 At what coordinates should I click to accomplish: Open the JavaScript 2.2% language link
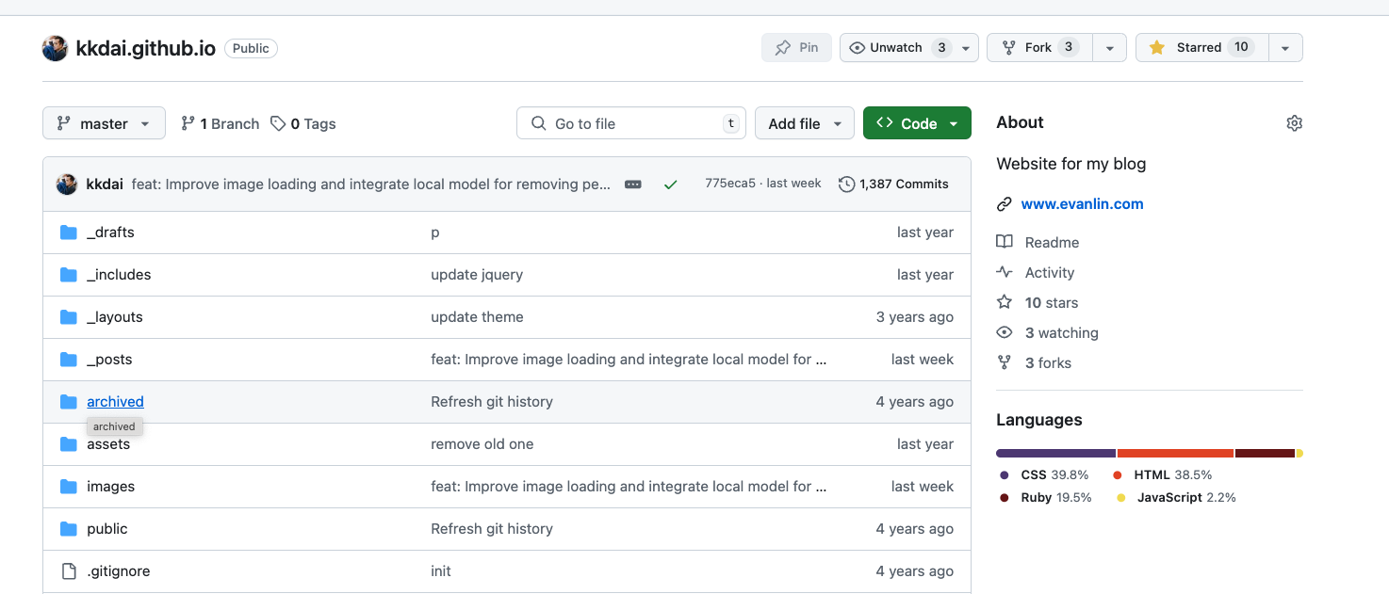[x=1176, y=497]
